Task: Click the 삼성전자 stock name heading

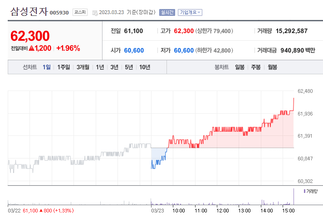Action: [29, 12]
